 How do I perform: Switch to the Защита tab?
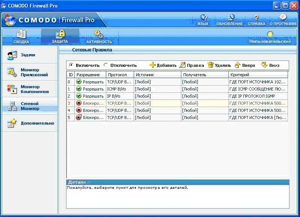pyautogui.click(x=60, y=36)
